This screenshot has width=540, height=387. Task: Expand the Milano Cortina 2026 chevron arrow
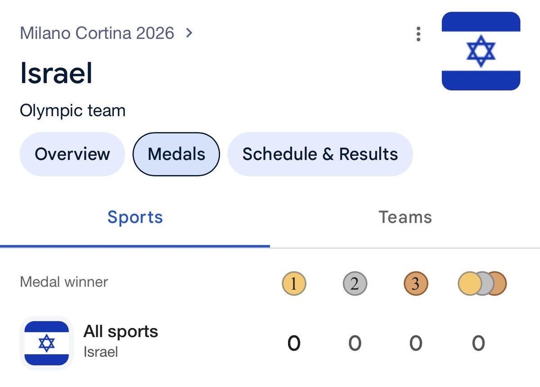pos(189,33)
